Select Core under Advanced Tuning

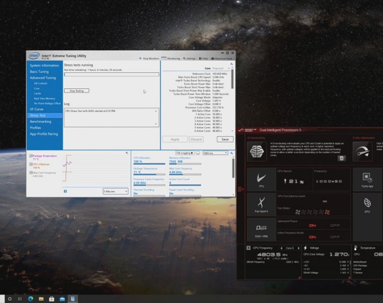coord(37,88)
